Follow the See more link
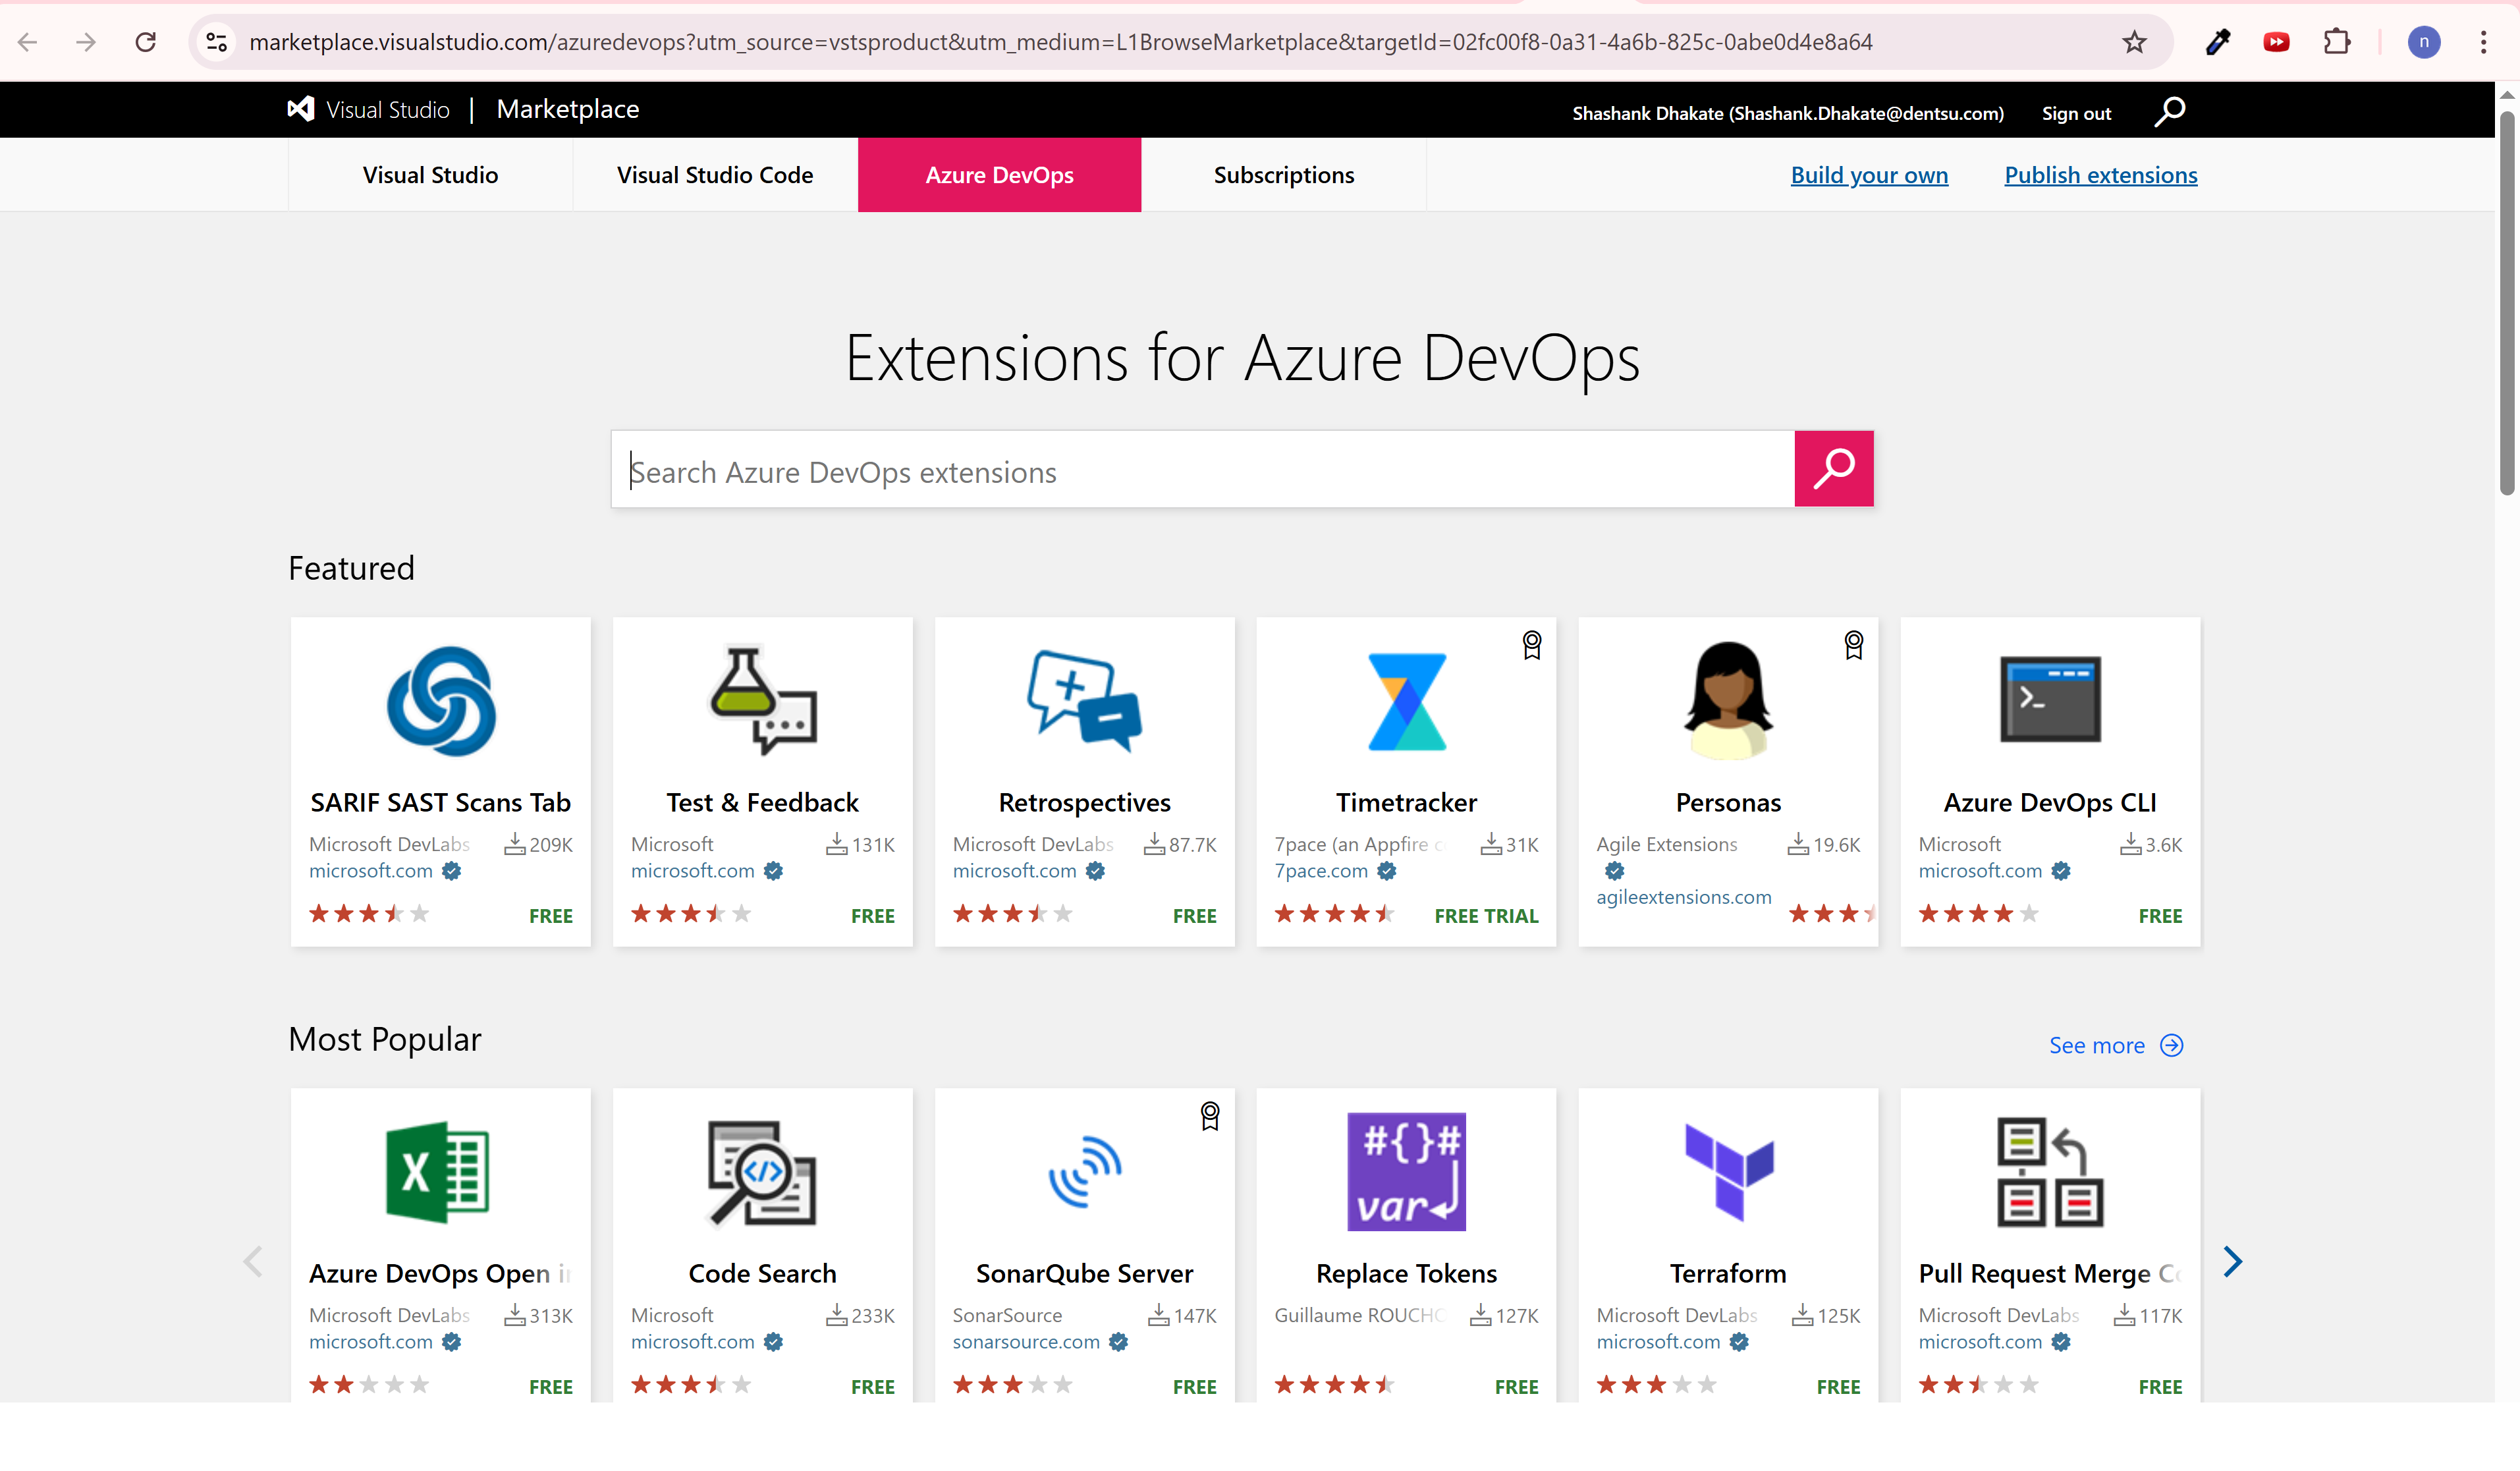 pos(2097,1045)
